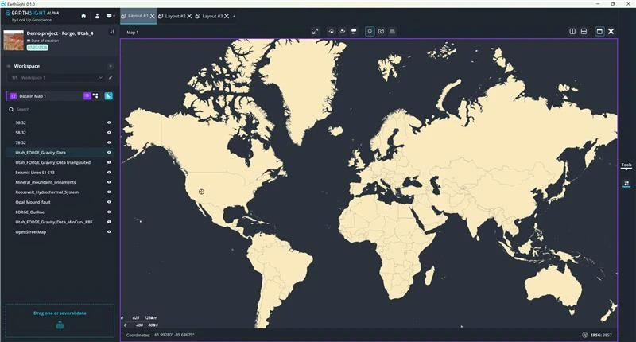
Task: Hide the Mineral_mountains_lineaments layer
Action: click(109, 182)
